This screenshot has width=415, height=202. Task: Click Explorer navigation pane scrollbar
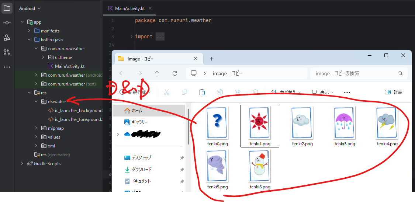(x=189, y=127)
